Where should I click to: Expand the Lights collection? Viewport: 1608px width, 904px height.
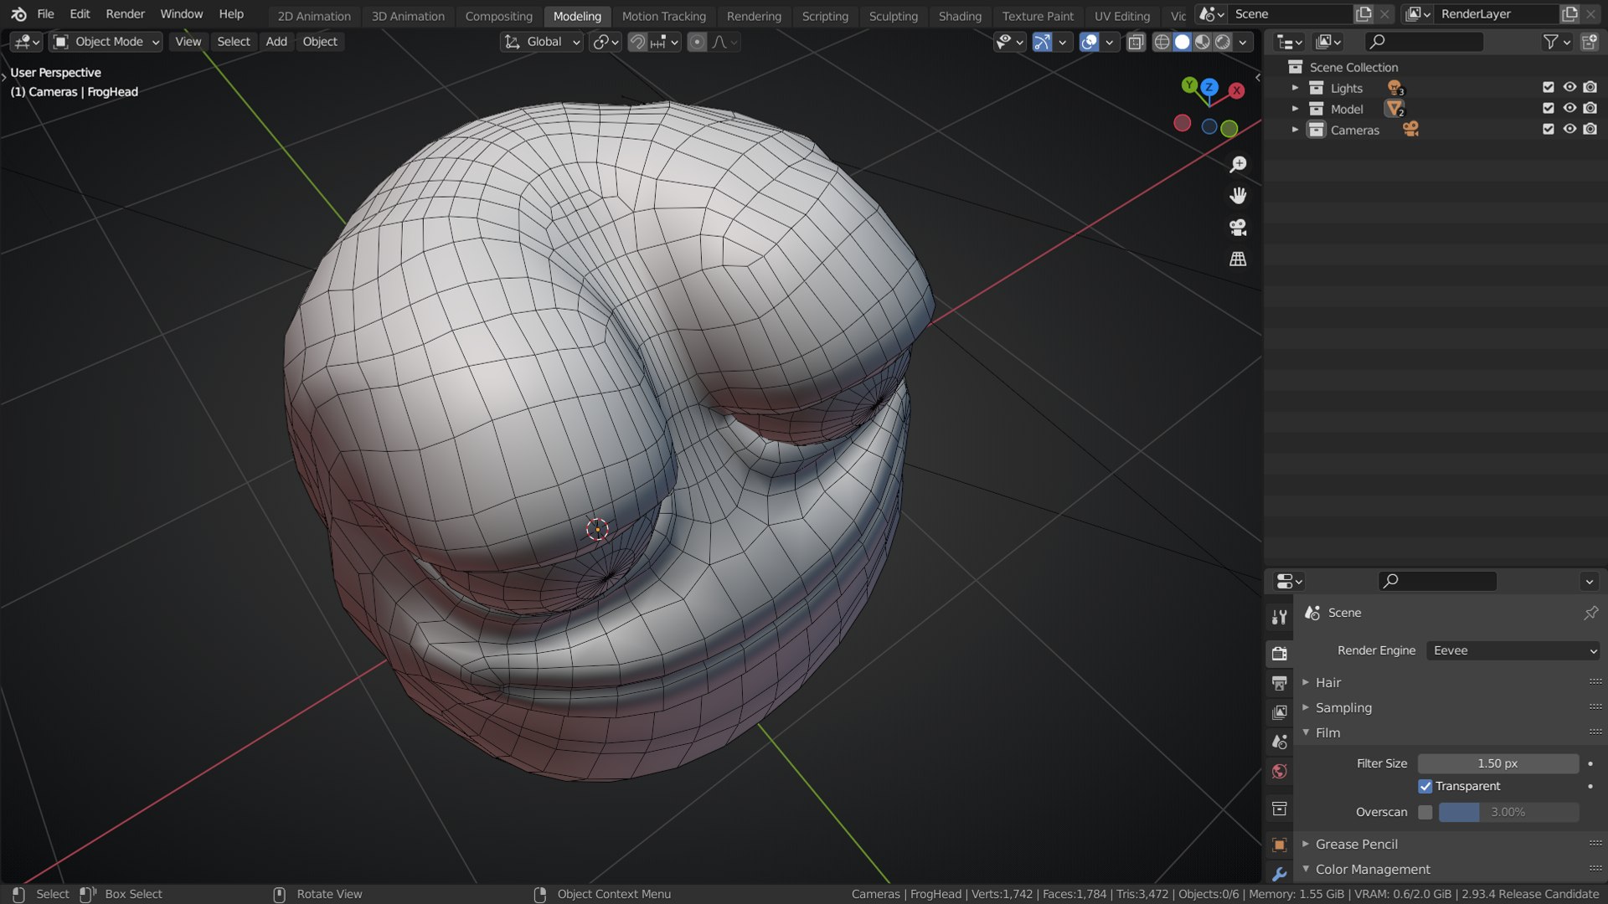coord(1295,88)
